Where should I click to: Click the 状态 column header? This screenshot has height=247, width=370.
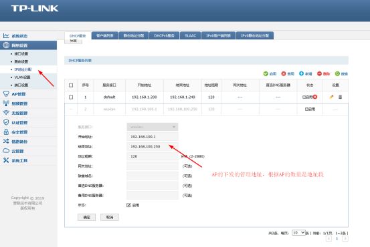[x=310, y=85]
